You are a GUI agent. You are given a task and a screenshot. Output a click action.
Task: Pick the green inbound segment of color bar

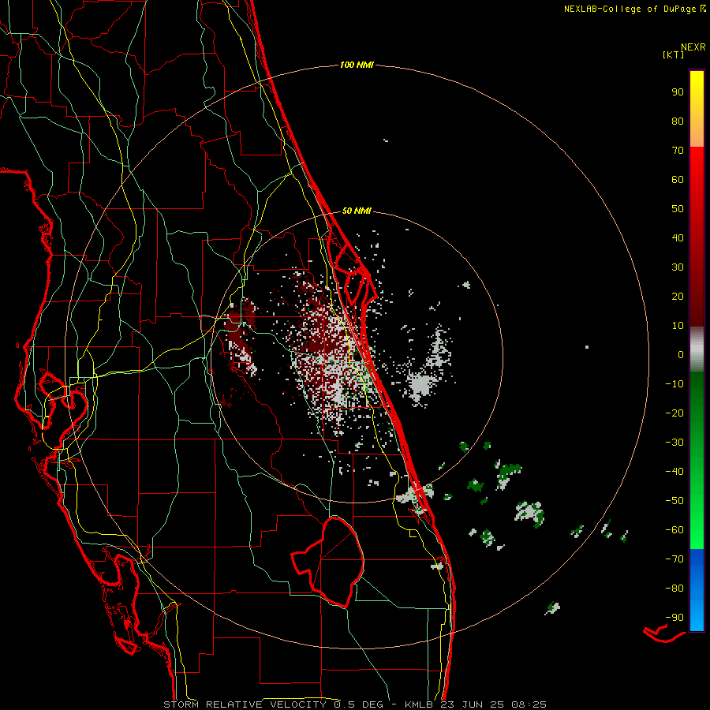(x=697, y=461)
